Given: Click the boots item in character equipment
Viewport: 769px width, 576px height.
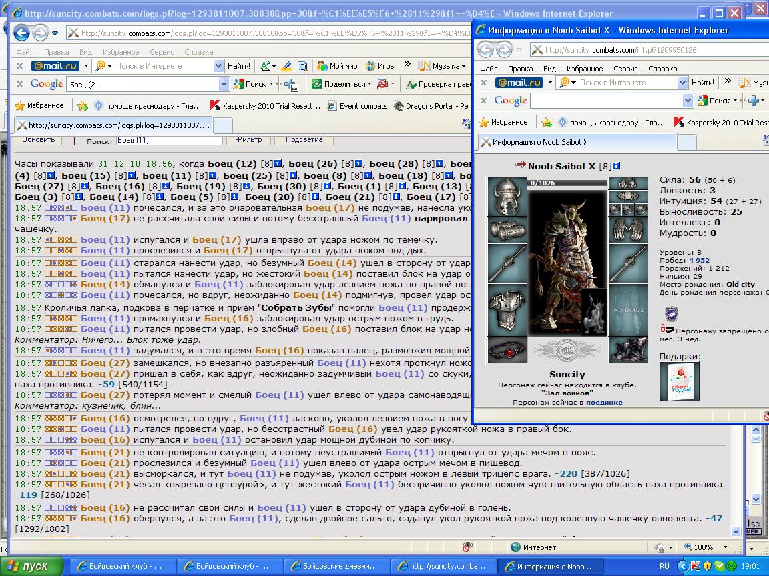Looking at the screenshot, I should (x=627, y=350).
